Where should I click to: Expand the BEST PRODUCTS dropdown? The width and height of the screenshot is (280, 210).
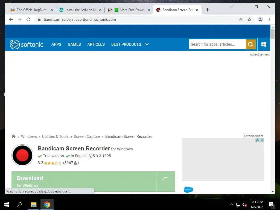click(130, 44)
